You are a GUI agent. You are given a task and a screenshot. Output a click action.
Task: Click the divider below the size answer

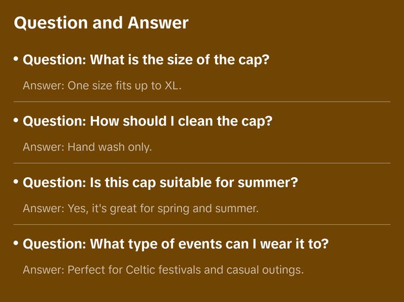[202, 102]
